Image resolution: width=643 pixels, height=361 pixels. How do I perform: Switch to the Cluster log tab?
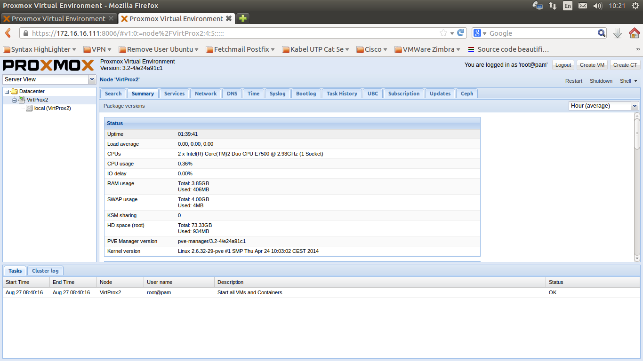[x=45, y=271]
